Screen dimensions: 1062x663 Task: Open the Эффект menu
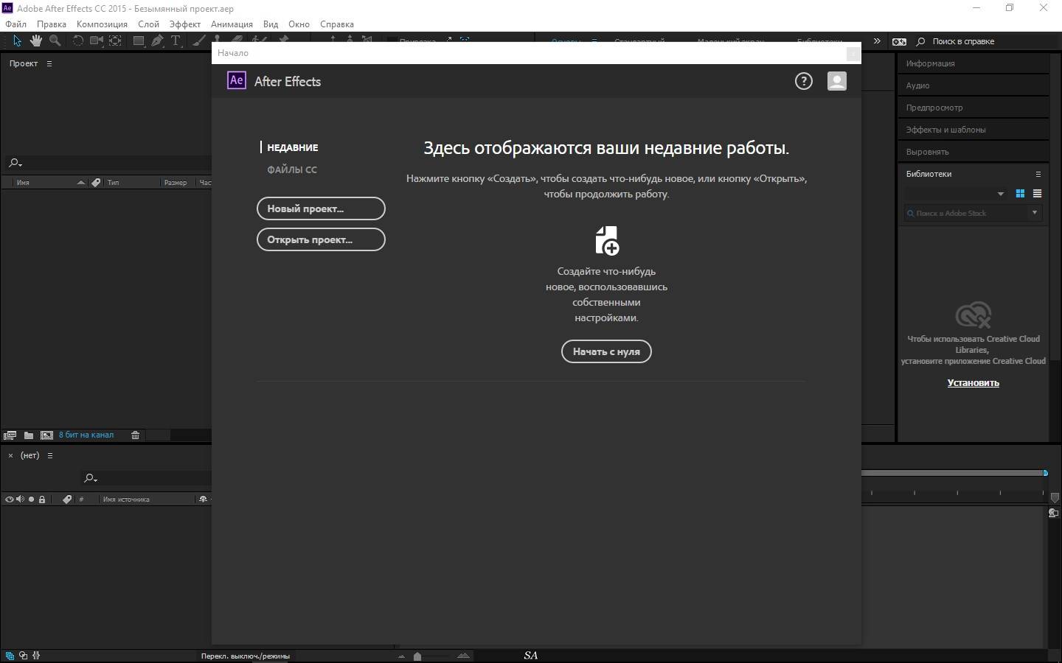tap(185, 24)
